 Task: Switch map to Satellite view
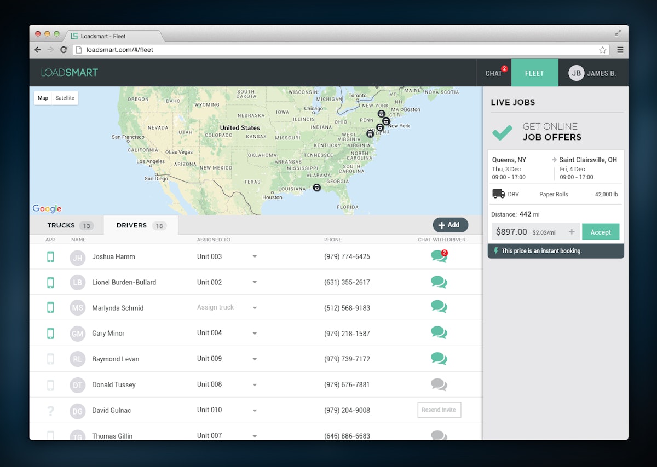click(x=65, y=98)
